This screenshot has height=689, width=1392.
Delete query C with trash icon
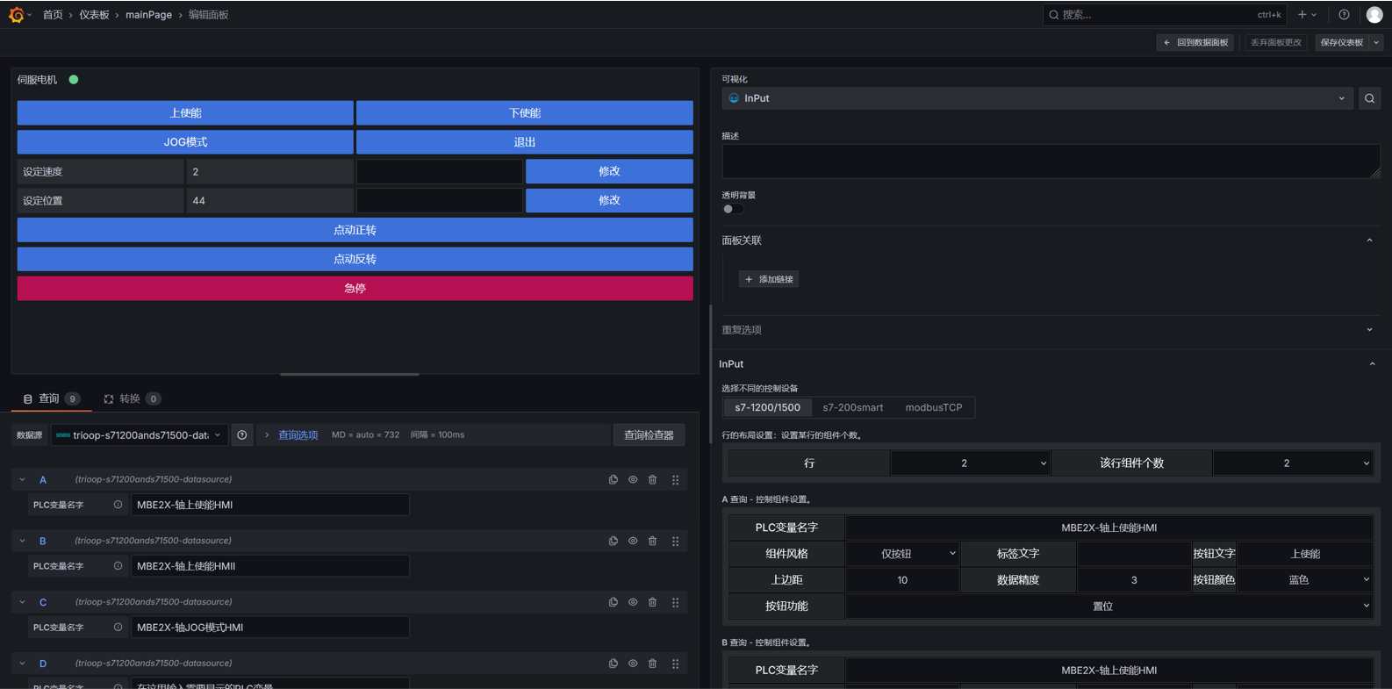[652, 603]
